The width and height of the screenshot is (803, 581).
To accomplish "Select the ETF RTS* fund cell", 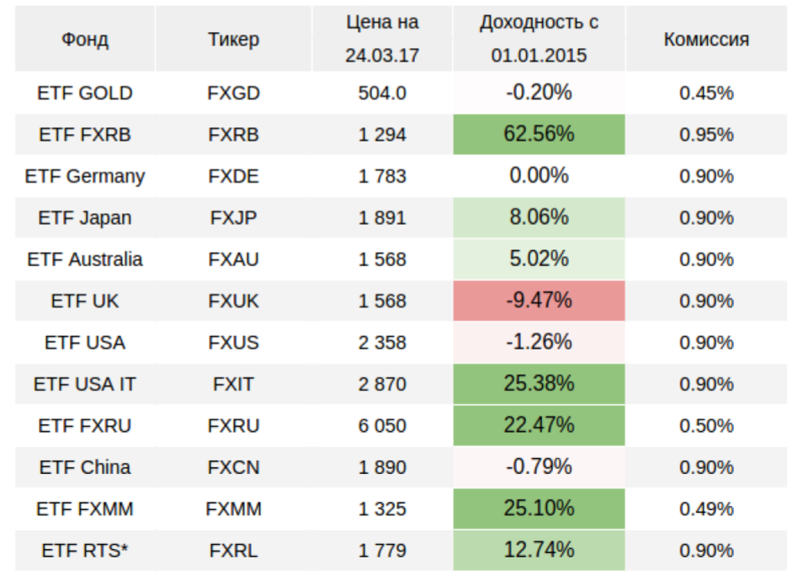I will click(x=85, y=551).
